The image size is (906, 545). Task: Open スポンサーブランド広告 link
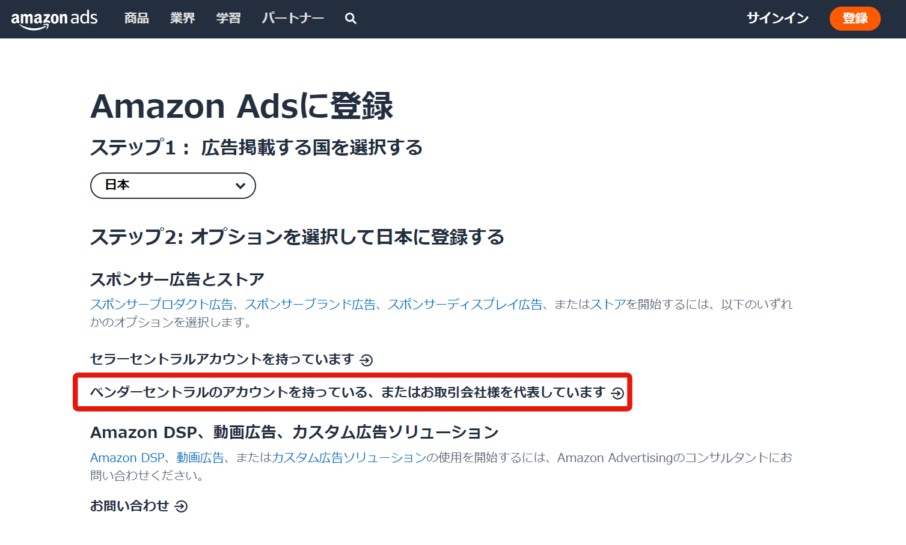pos(310,305)
